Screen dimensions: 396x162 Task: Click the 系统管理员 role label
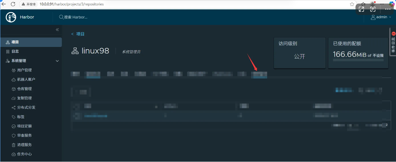coord(131,52)
